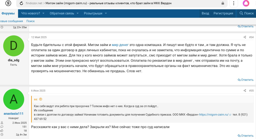Expand the Что нового? dropdown arrow

pyautogui.click(x=43, y=13)
